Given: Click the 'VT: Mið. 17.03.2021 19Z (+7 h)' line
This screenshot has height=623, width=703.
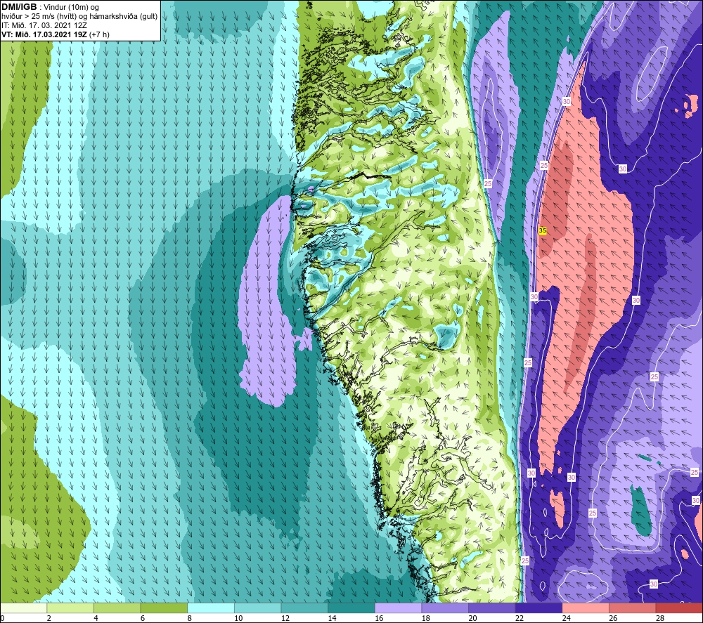Looking at the screenshot, I should point(55,34).
